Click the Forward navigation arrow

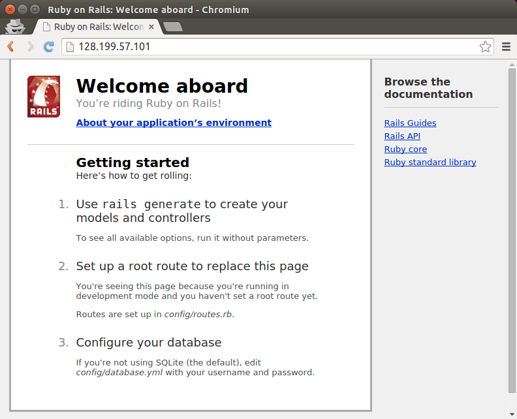(30, 46)
